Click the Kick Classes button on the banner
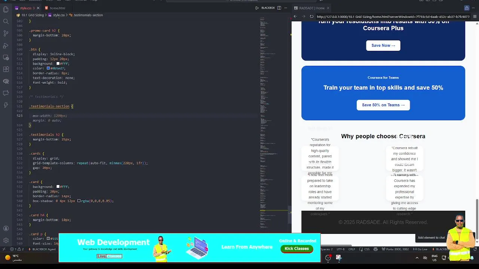Screen dimensions: 479x269 tap(296, 248)
